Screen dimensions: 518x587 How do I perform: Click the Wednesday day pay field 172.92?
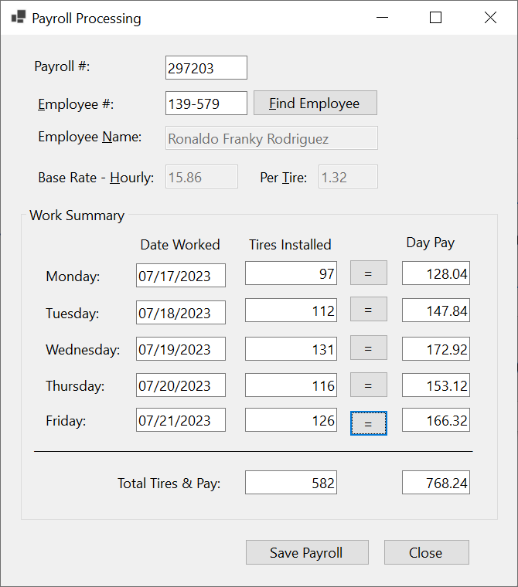[436, 349]
